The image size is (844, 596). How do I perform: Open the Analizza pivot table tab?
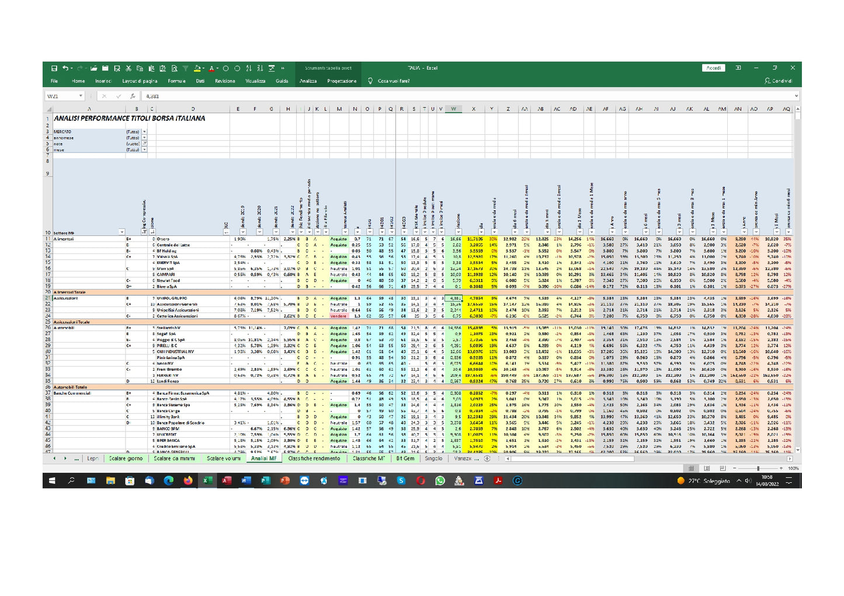308,81
